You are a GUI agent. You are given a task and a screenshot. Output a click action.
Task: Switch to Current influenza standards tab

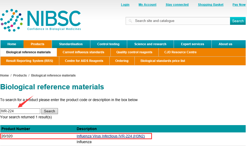[83, 52]
